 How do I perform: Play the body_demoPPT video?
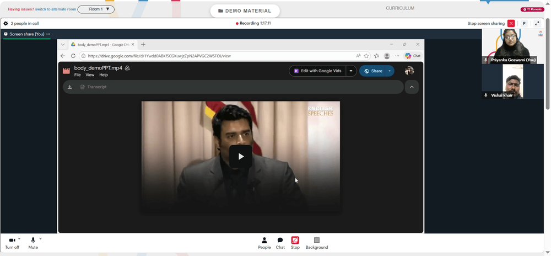[241, 157]
